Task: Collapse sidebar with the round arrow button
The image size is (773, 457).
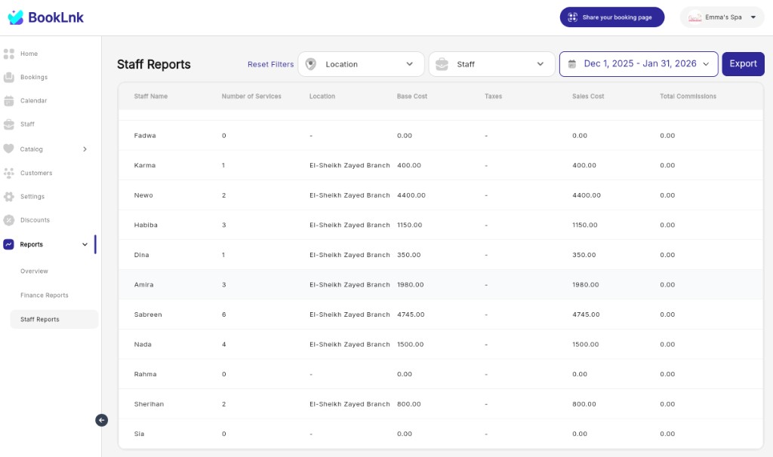Action: [x=102, y=420]
